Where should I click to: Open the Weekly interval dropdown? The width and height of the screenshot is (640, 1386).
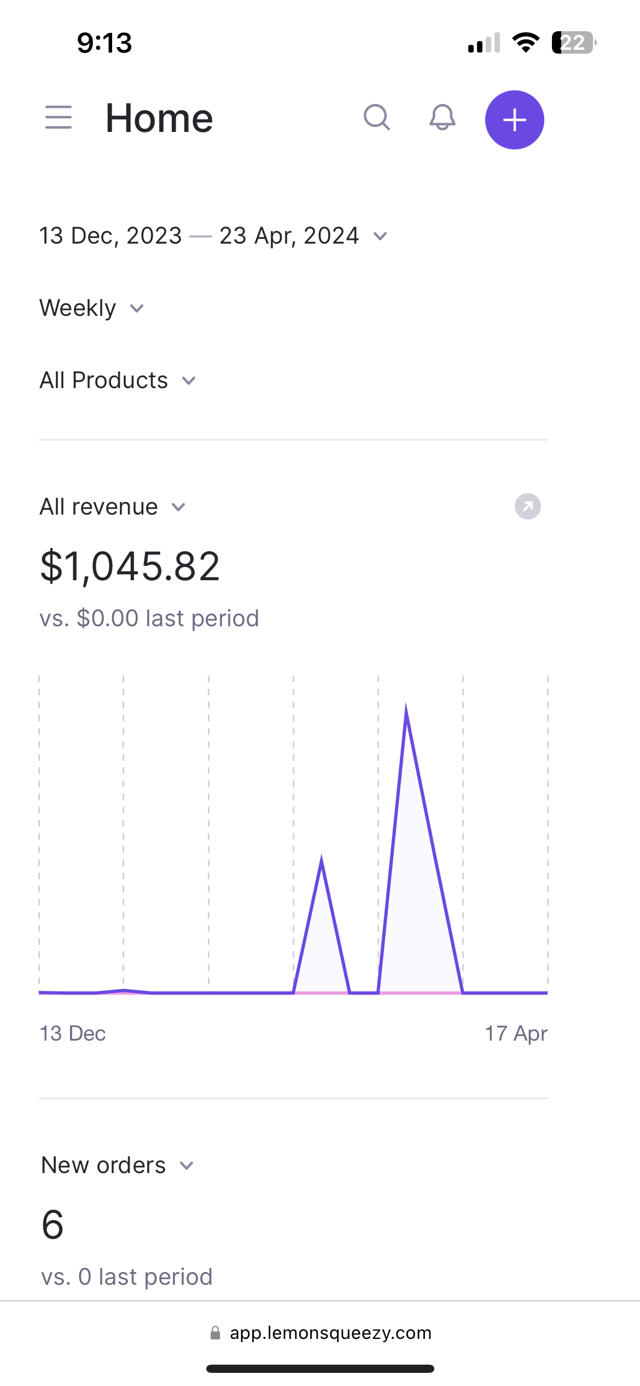click(91, 308)
